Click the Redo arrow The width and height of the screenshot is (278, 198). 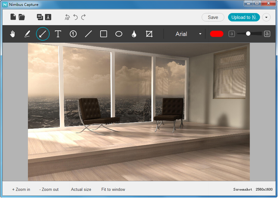(83, 17)
